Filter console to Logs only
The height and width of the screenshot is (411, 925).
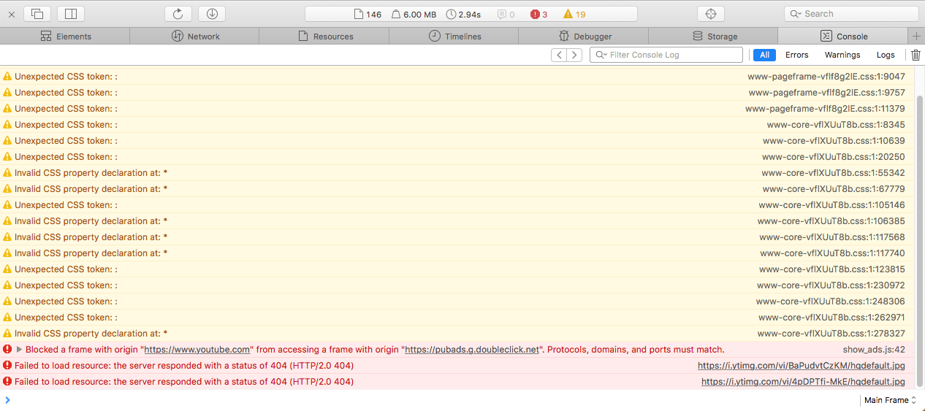click(x=886, y=55)
